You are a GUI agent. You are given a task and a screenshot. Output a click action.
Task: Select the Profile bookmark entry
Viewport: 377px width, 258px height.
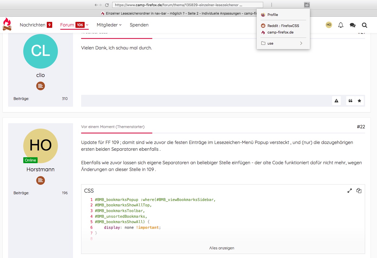[273, 15]
